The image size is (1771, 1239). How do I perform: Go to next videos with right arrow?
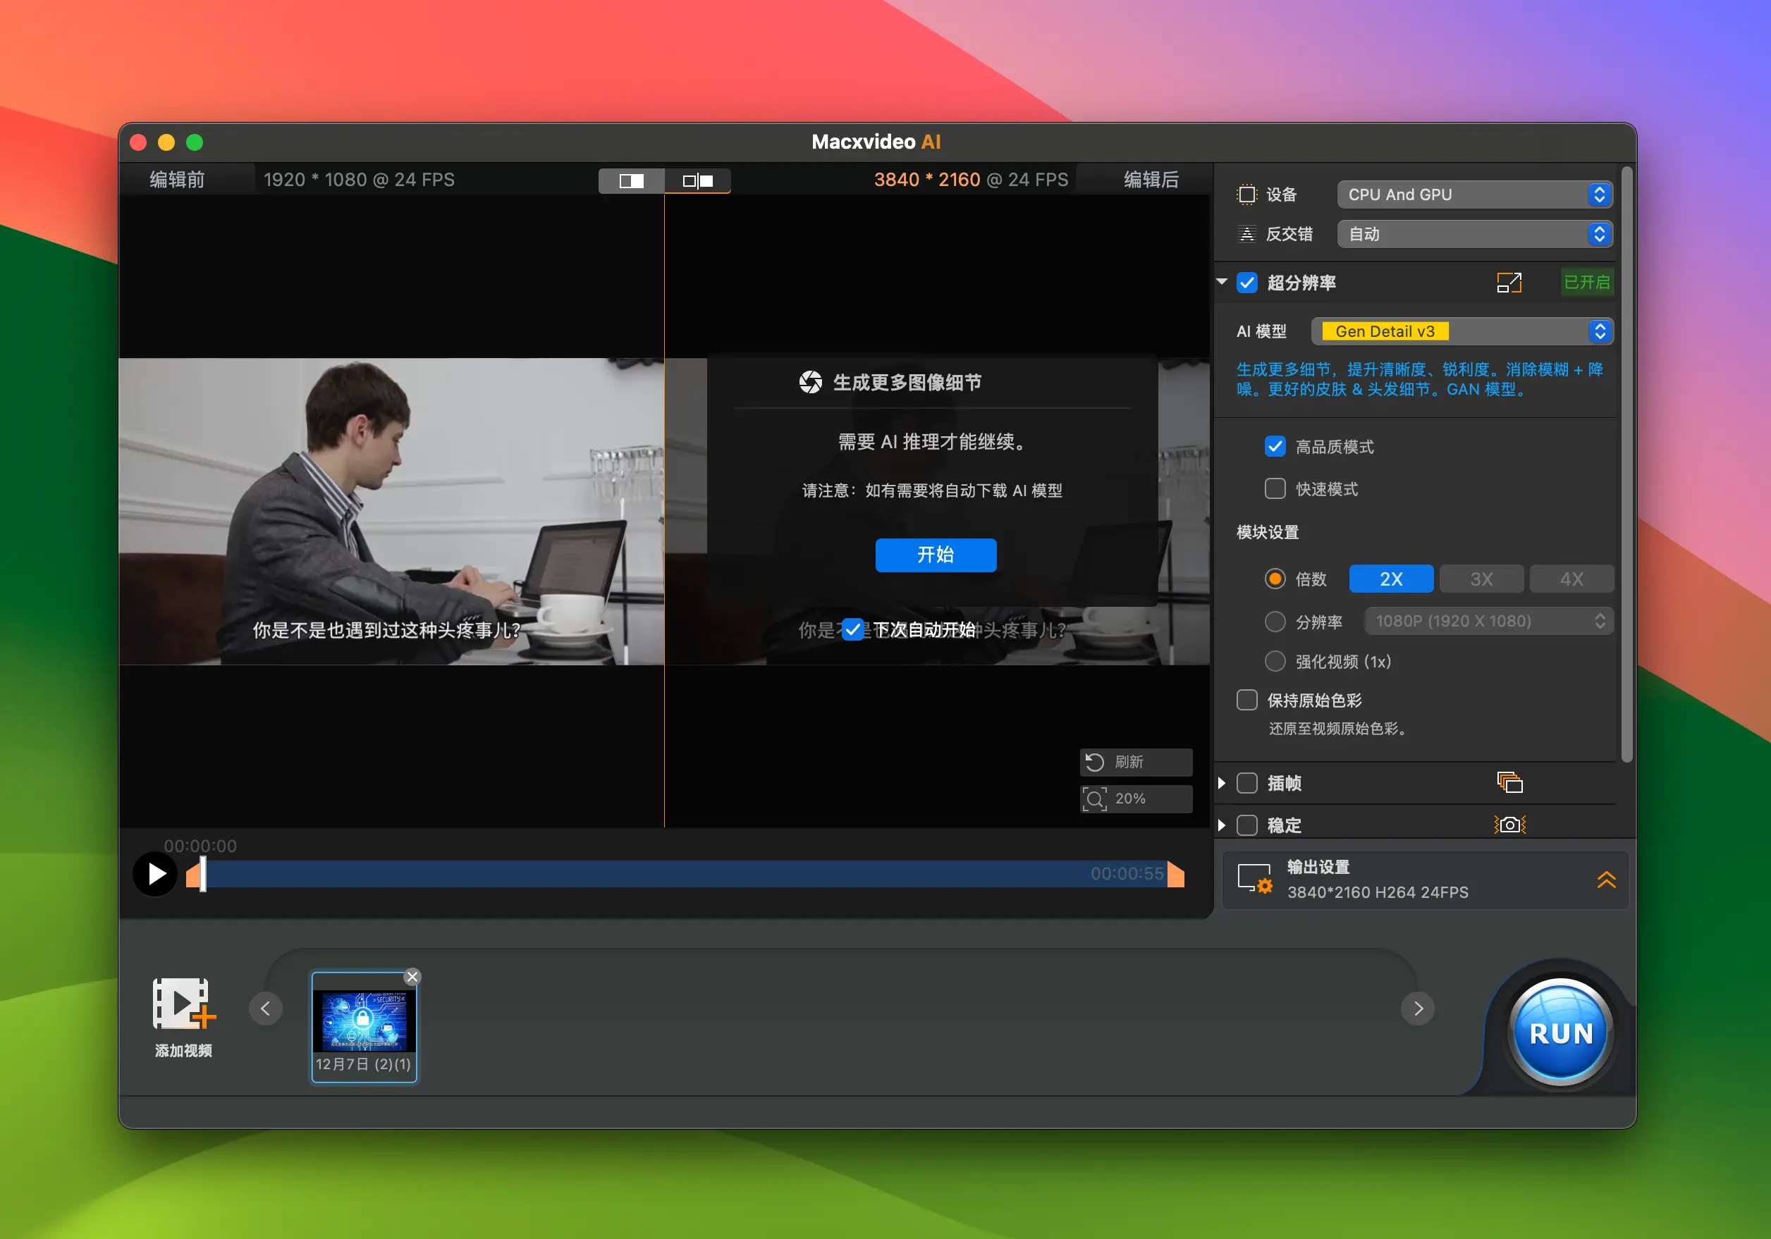1418,1009
